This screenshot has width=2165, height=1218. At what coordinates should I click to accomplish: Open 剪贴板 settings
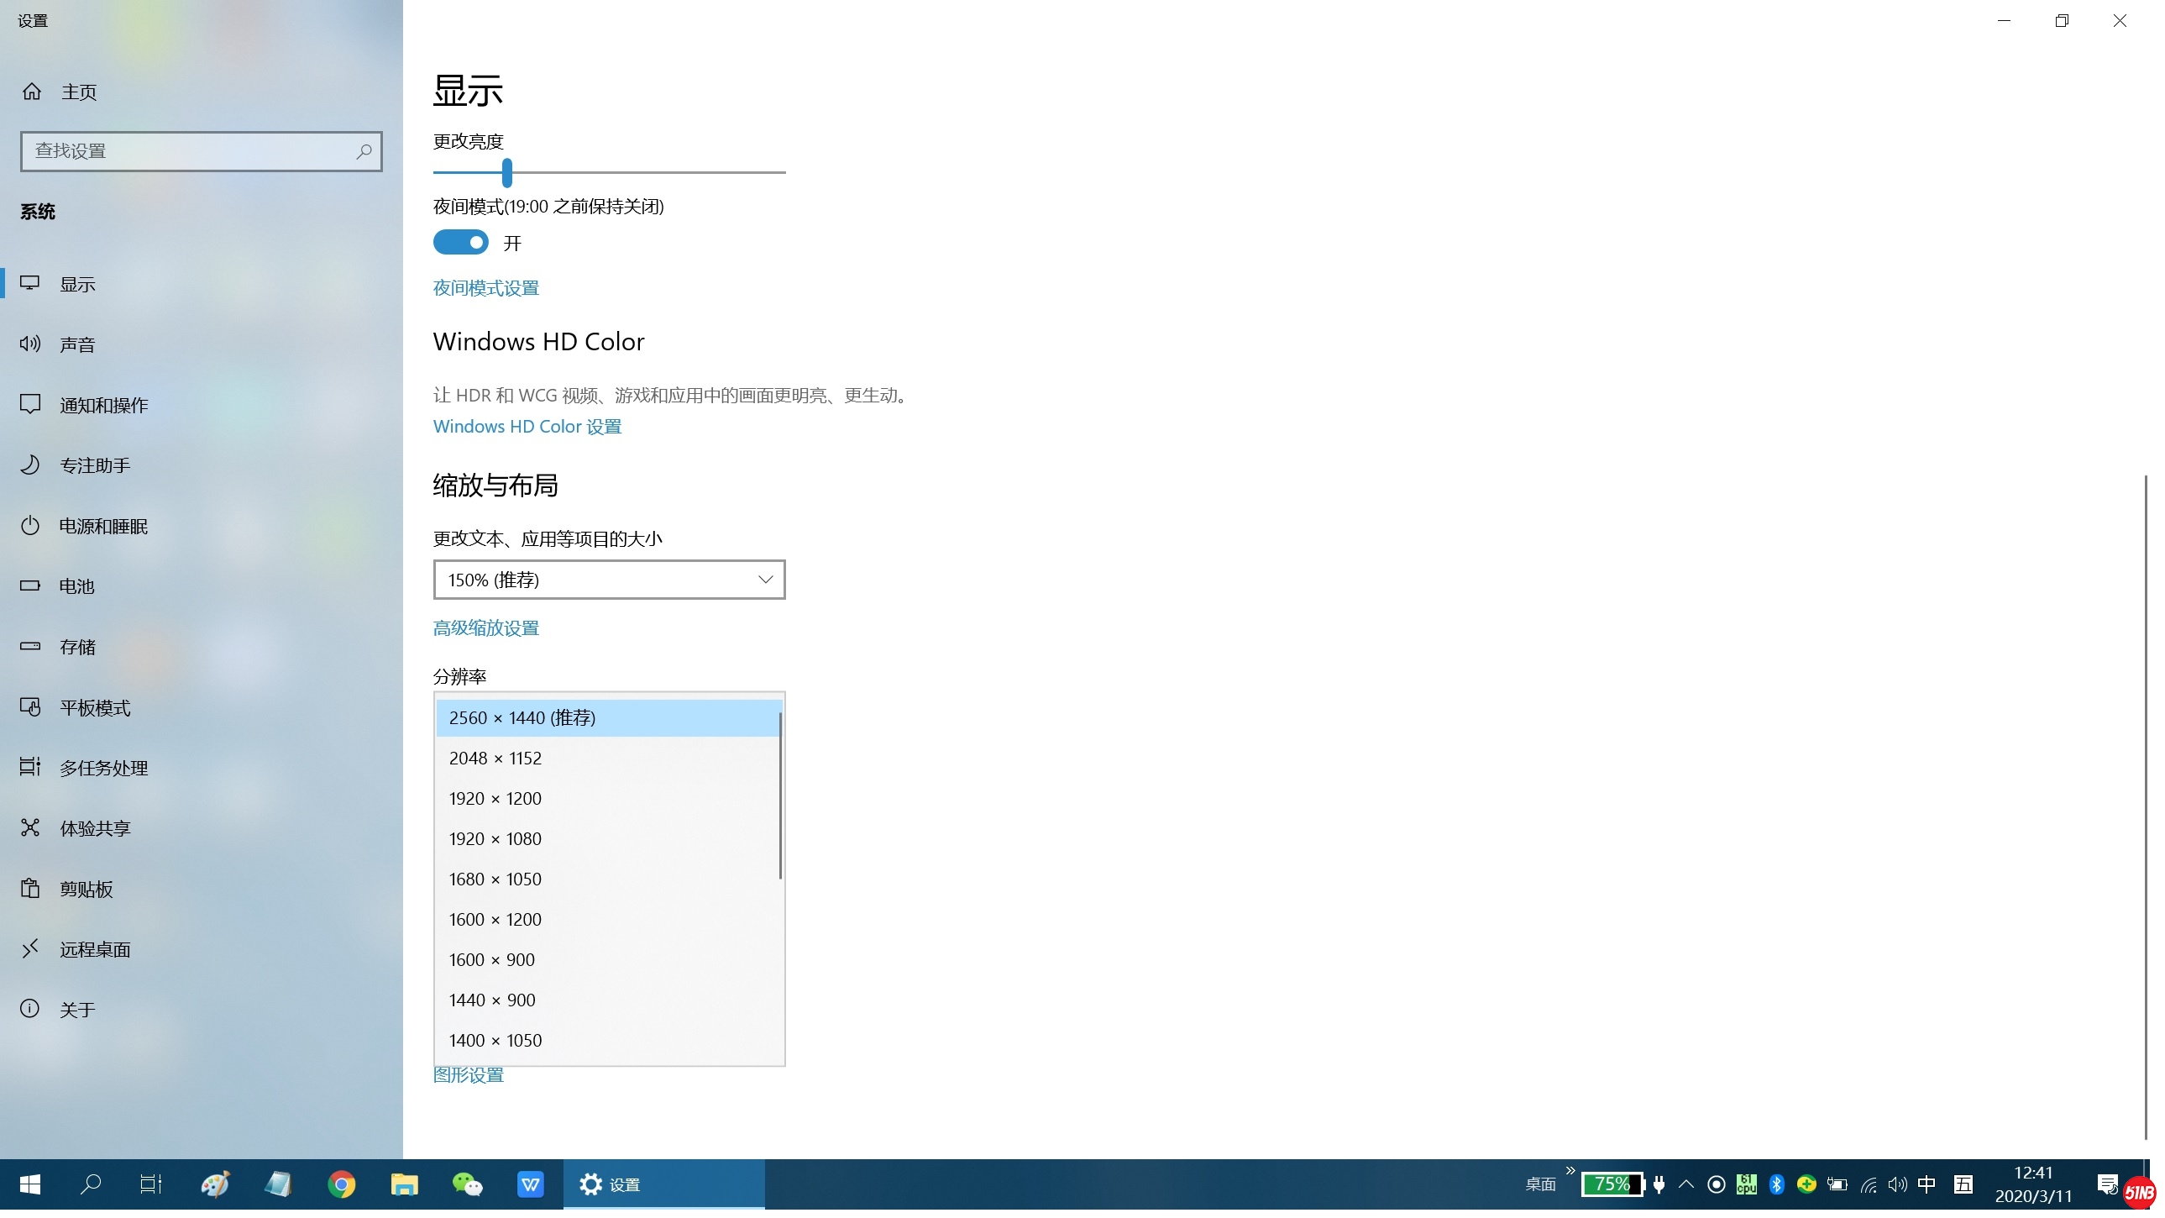tap(86, 889)
